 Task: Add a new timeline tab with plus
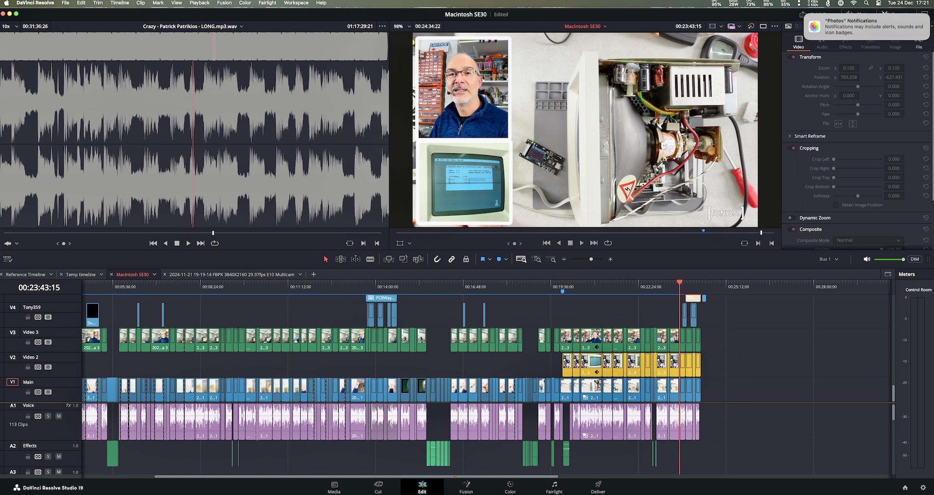[314, 275]
